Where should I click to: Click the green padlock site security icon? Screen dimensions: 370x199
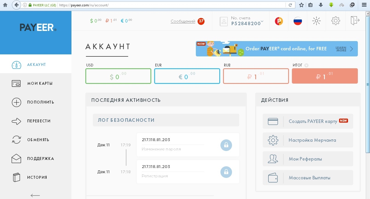[30, 5]
